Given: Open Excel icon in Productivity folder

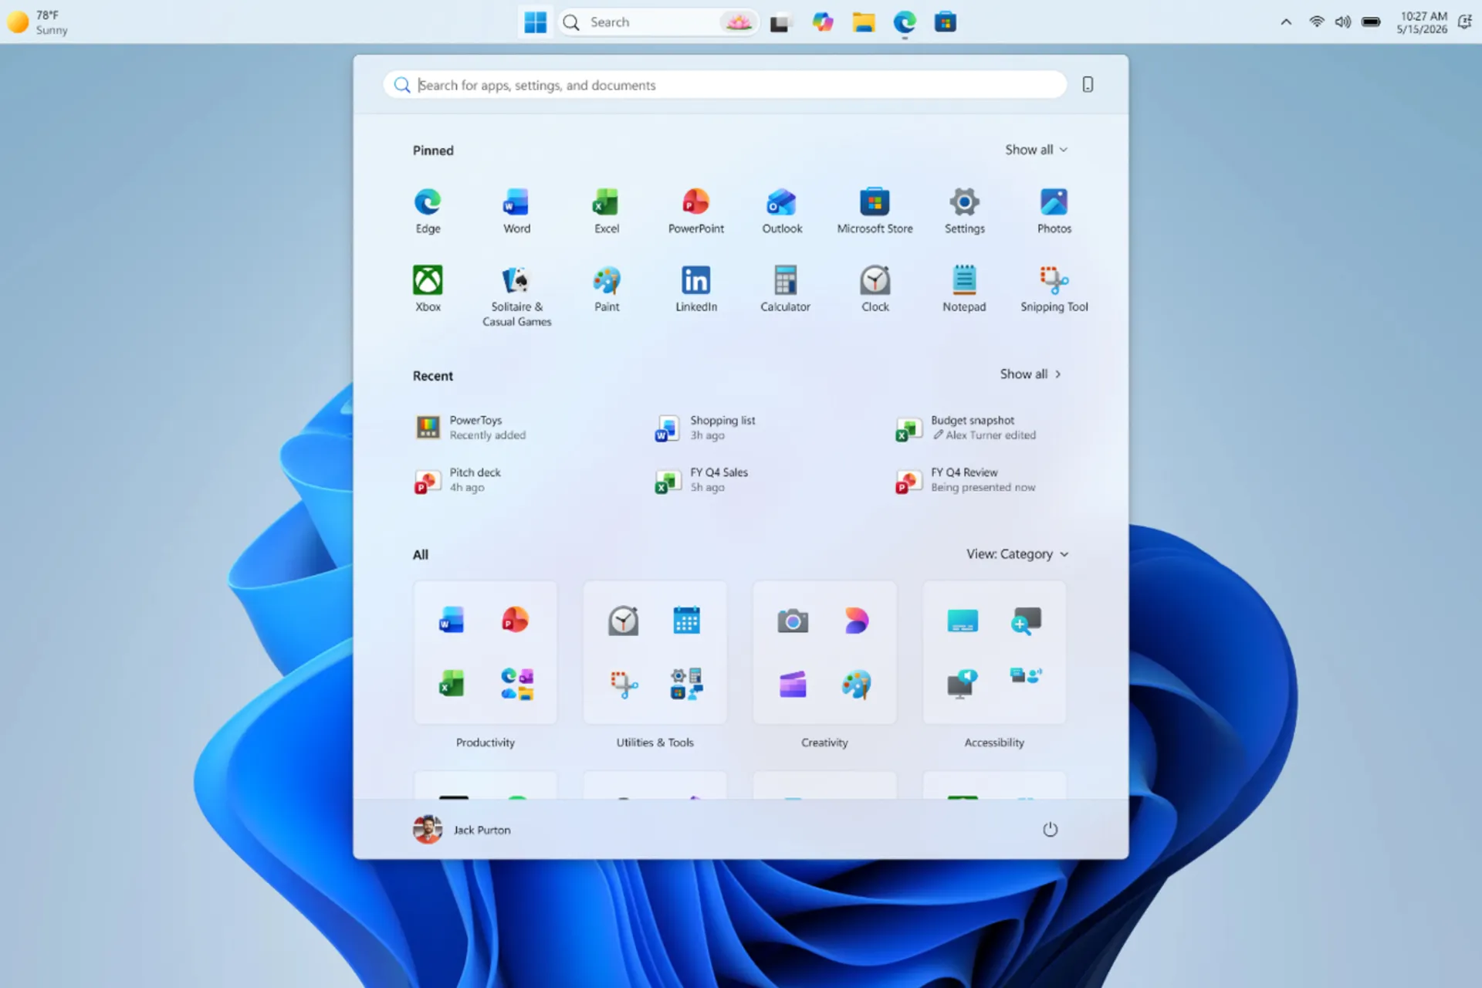Looking at the screenshot, I should pyautogui.click(x=452, y=684).
